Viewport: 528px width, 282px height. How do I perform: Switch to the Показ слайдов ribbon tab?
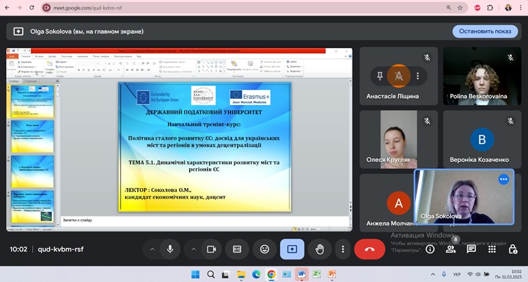[100, 57]
